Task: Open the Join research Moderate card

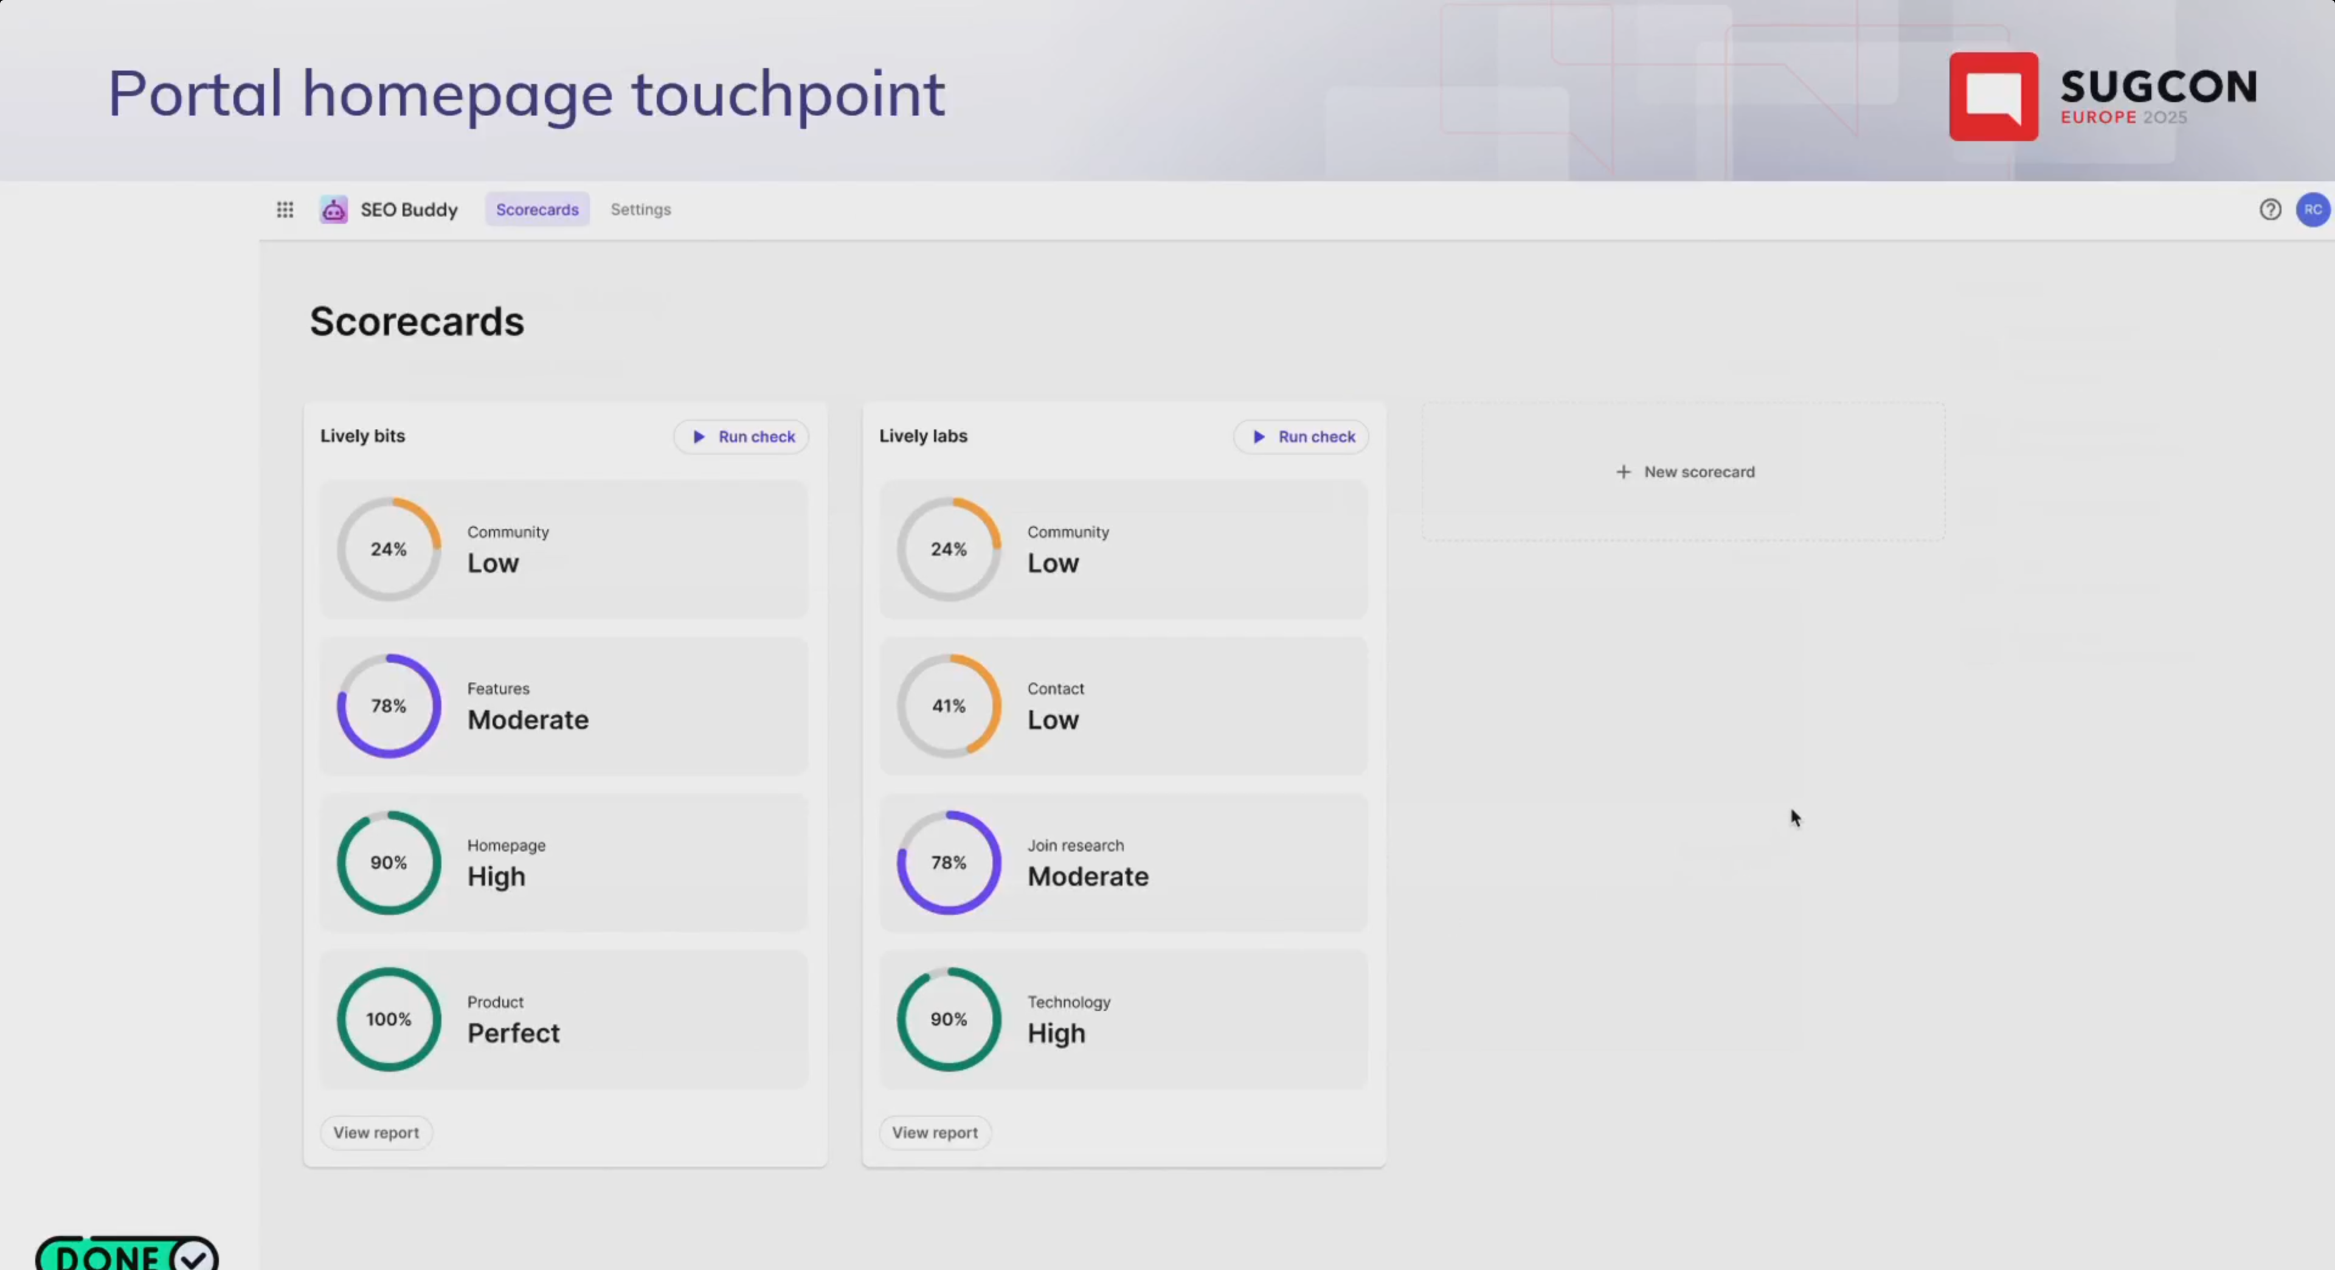Action: click(1123, 863)
